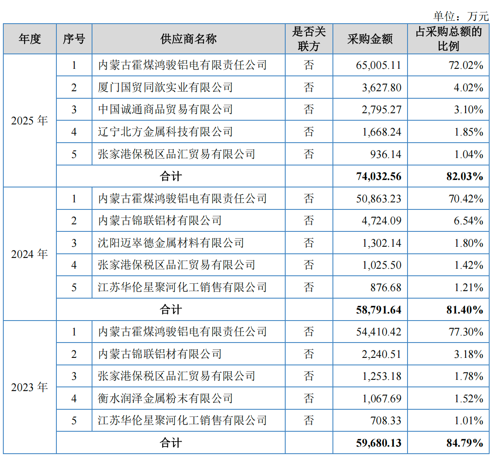Select amount 3,627.80

(381, 88)
